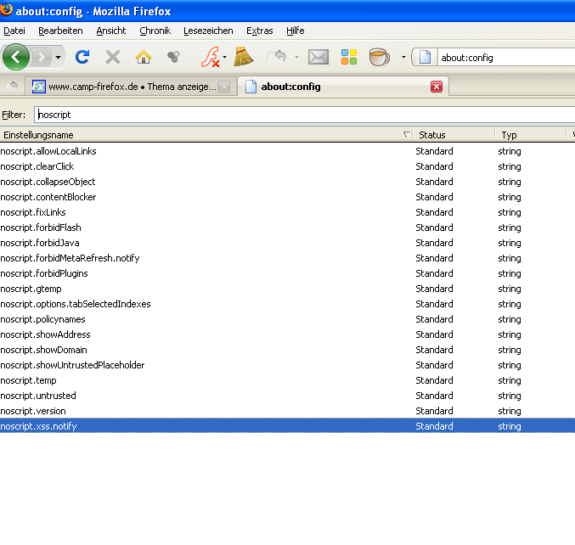Image resolution: width=575 pixels, height=545 pixels.
Task: Click the Flash block toolbar icon
Action: 209,57
